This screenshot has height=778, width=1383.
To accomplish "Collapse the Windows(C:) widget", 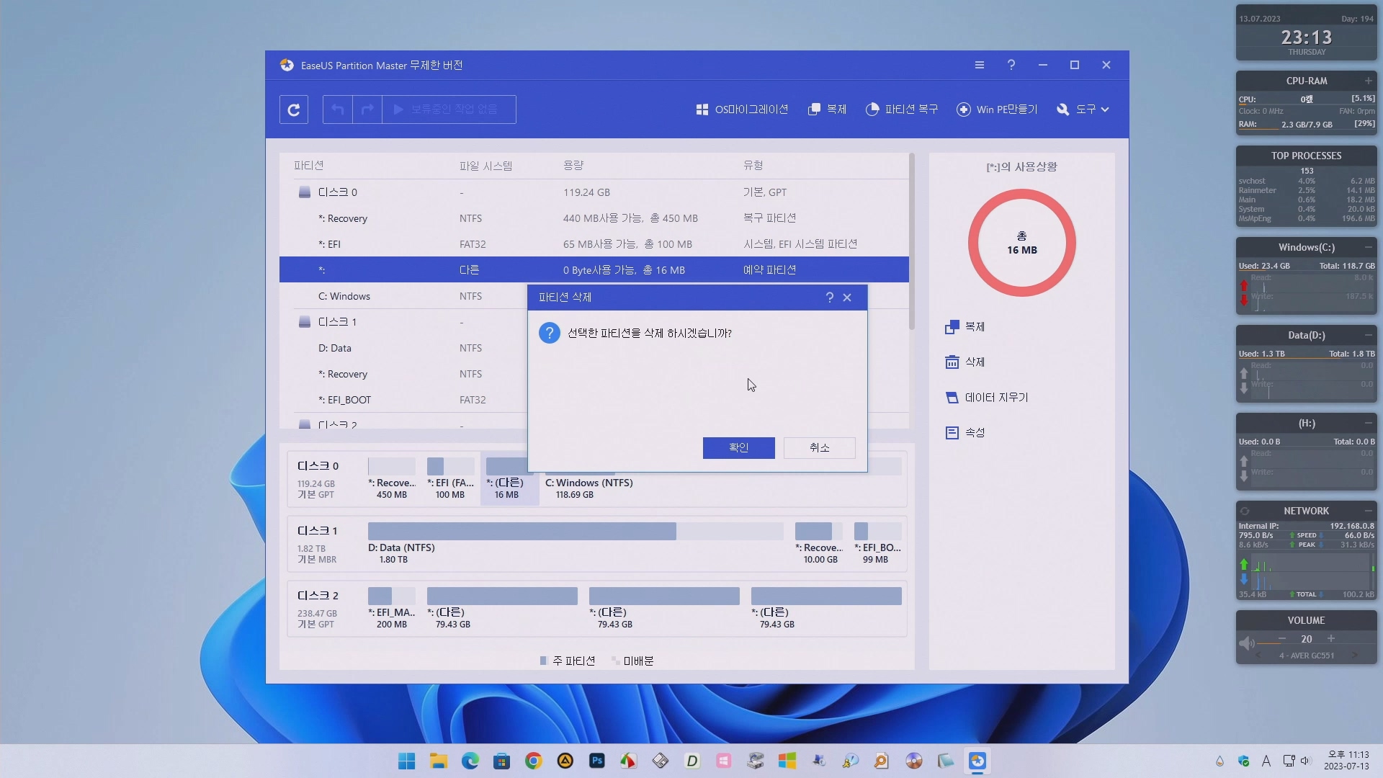I will [x=1368, y=247].
